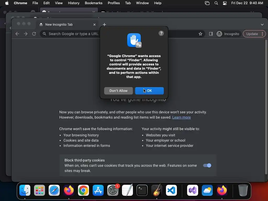Close the New Incognito Tab
Viewport: 268px width, 201px height.
94,25
